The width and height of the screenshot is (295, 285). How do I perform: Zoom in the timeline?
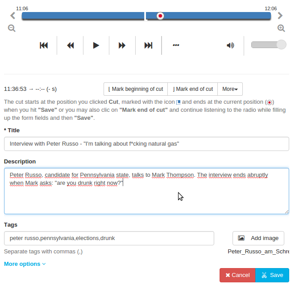pos(281,28)
